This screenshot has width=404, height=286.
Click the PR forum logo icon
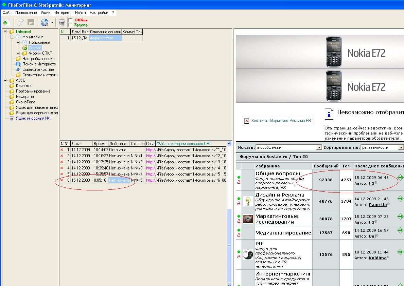coord(248,254)
